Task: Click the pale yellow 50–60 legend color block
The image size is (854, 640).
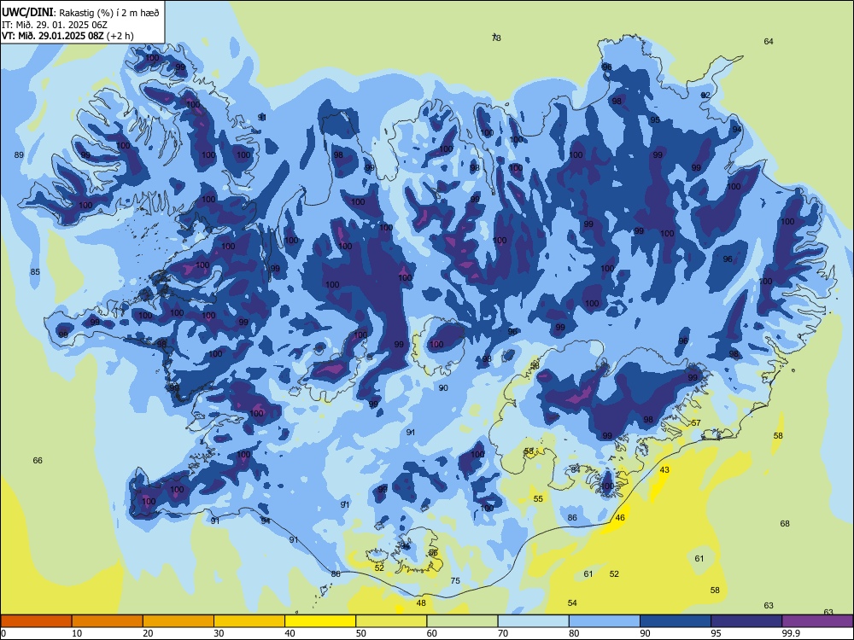Action: click(391, 621)
